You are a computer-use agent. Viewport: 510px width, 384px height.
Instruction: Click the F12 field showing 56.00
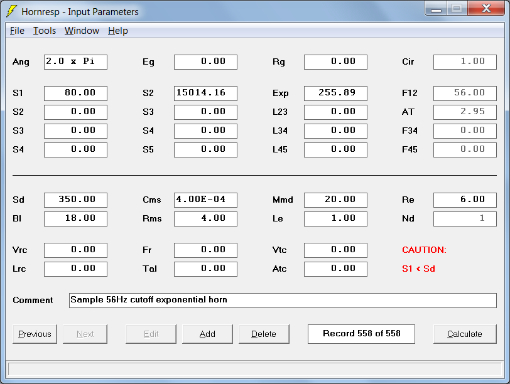click(465, 93)
